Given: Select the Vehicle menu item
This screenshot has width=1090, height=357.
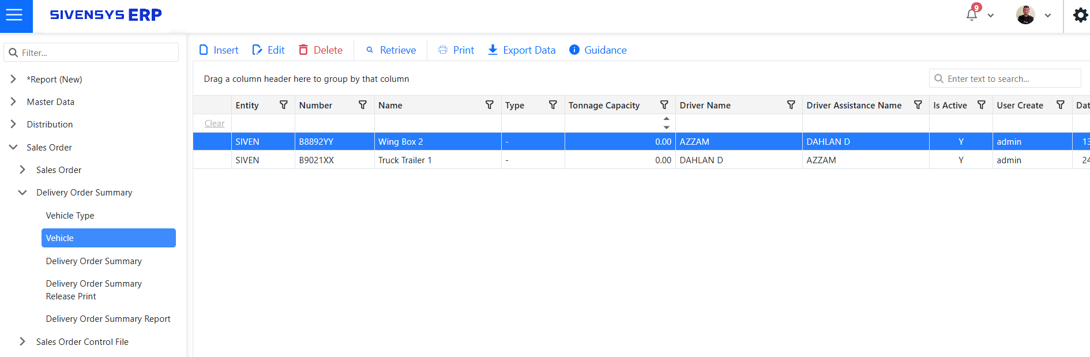Looking at the screenshot, I should (108, 238).
